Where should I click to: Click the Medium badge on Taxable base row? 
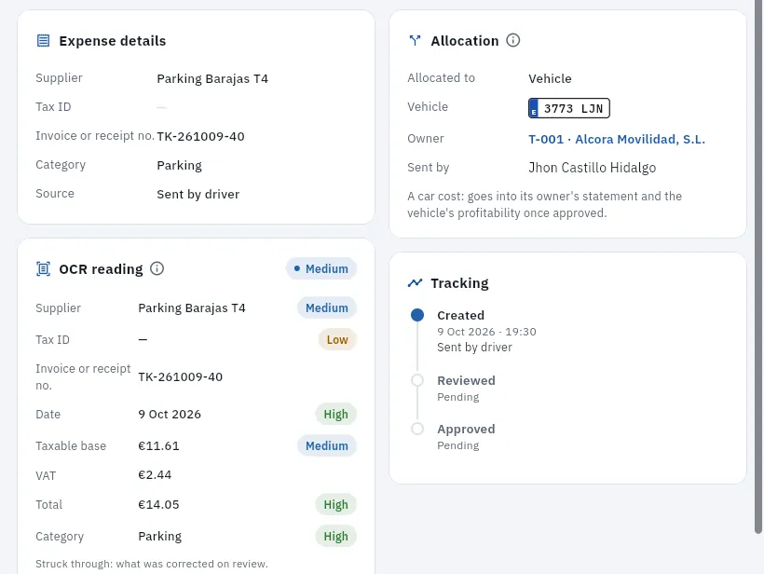pos(327,445)
